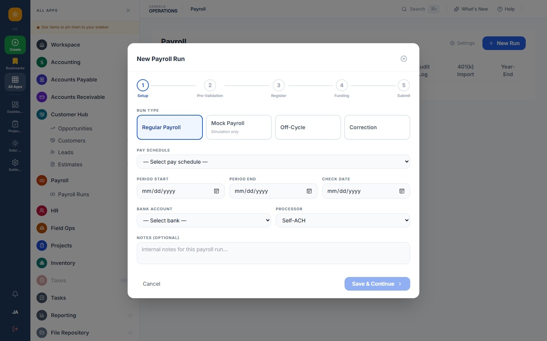Switch to 401(k) Import tab

pos(466,70)
